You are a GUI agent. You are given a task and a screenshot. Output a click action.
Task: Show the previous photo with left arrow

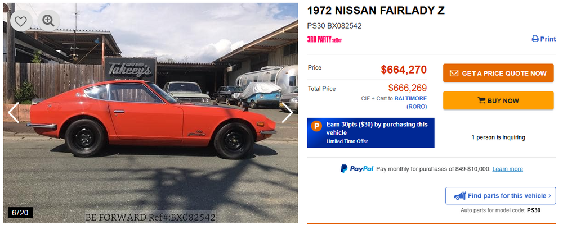point(14,113)
